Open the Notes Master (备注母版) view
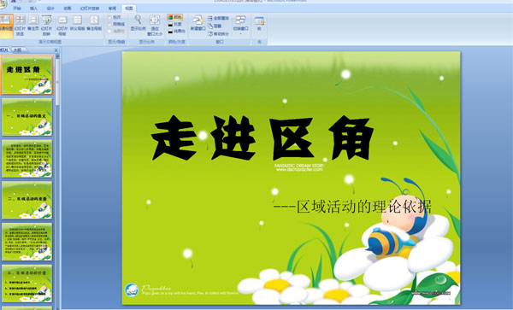The height and width of the screenshot is (310, 513). pyautogui.click(x=94, y=24)
